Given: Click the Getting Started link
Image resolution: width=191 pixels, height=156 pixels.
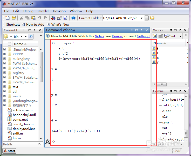Looking at the screenshot, I should (x=143, y=36).
